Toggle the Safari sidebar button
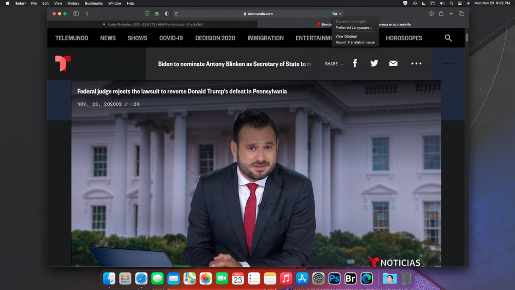Image resolution: width=515 pixels, height=290 pixels. tap(76, 14)
